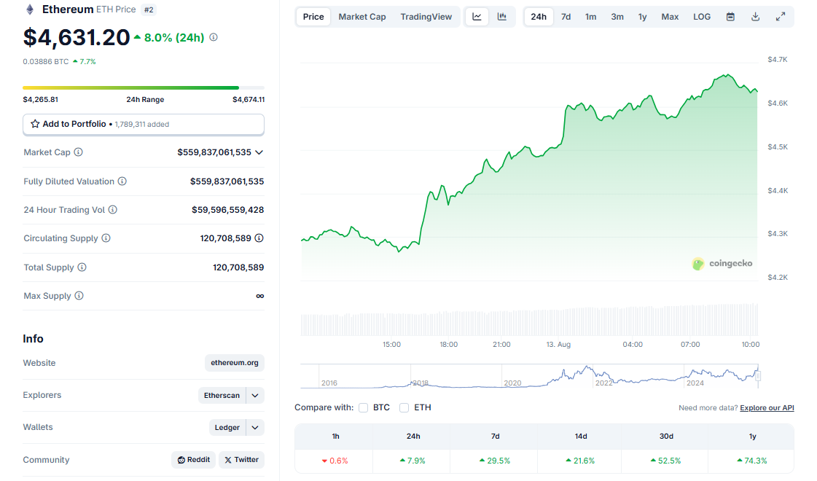Select the Market Cap chart tab
The image size is (817, 481).
pos(362,17)
